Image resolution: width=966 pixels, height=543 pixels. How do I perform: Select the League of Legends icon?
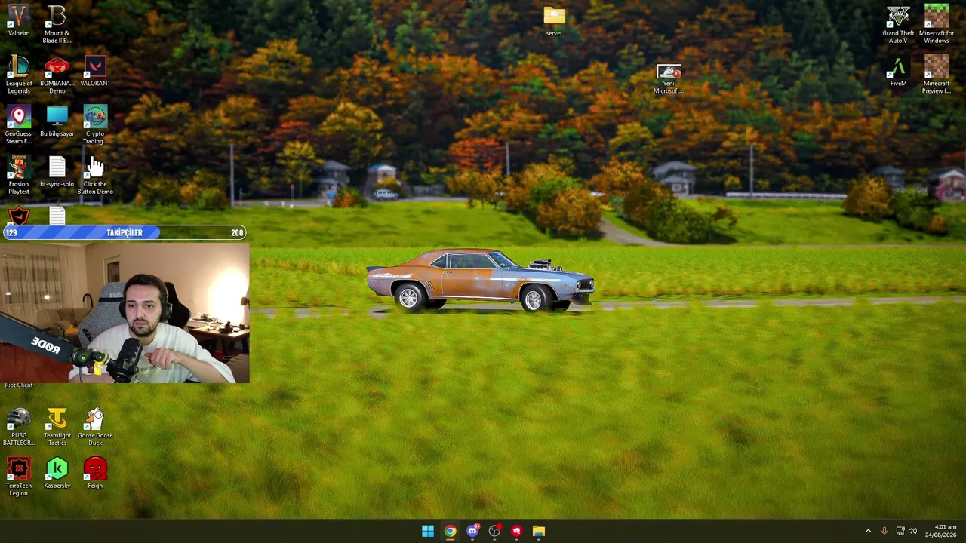pos(19,74)
